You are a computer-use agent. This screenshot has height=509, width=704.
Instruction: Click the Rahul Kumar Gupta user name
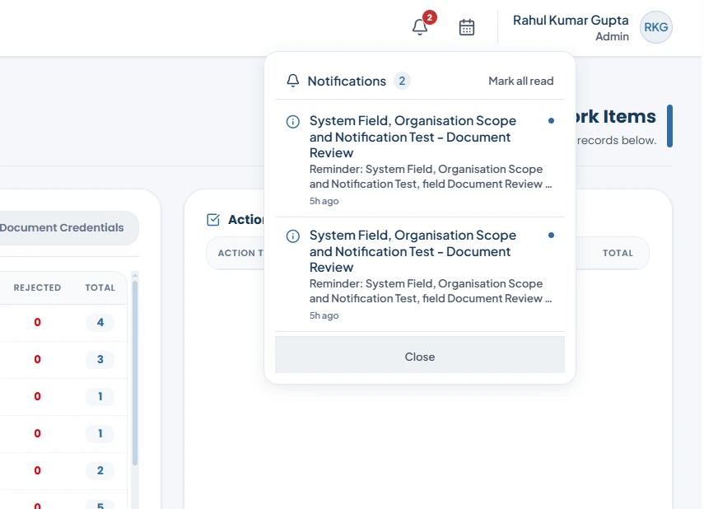pos(571,21)
